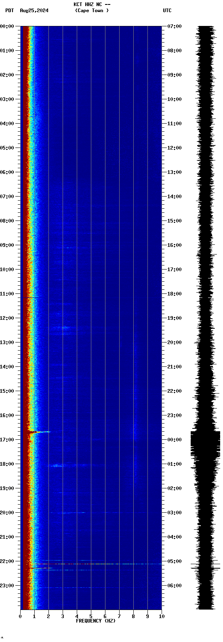Click the PDT time label 00:00
The width and height of the screenshot is (223, 642).
[x=7, y=26]
